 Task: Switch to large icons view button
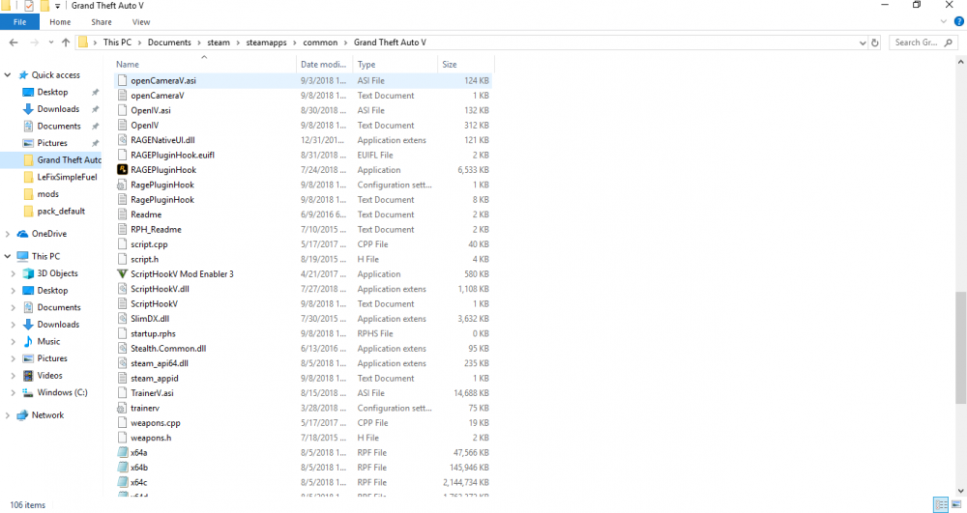[x=956, y=504]
